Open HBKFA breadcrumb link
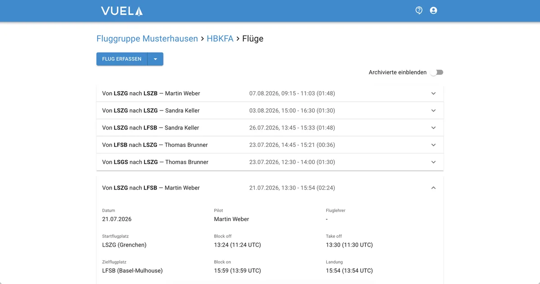The image size is (540, 284). coord(220,39)
